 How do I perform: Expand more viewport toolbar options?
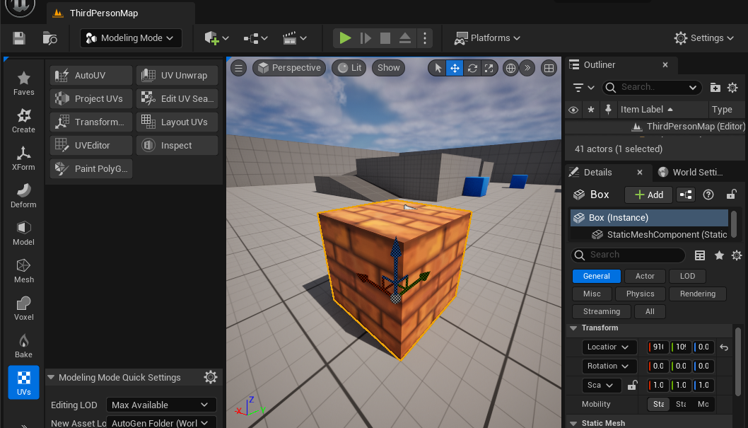(527, 68)
